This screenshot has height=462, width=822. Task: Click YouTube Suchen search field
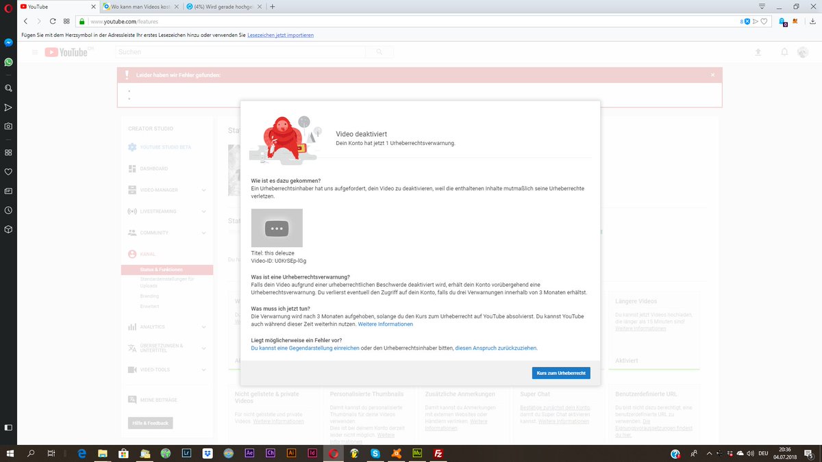pos(240,52)
